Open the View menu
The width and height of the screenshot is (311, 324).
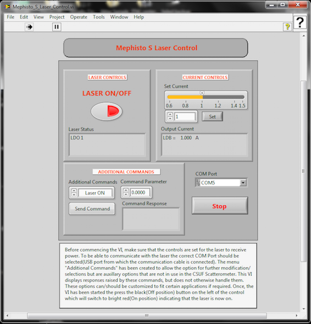(x=38, y=17)
